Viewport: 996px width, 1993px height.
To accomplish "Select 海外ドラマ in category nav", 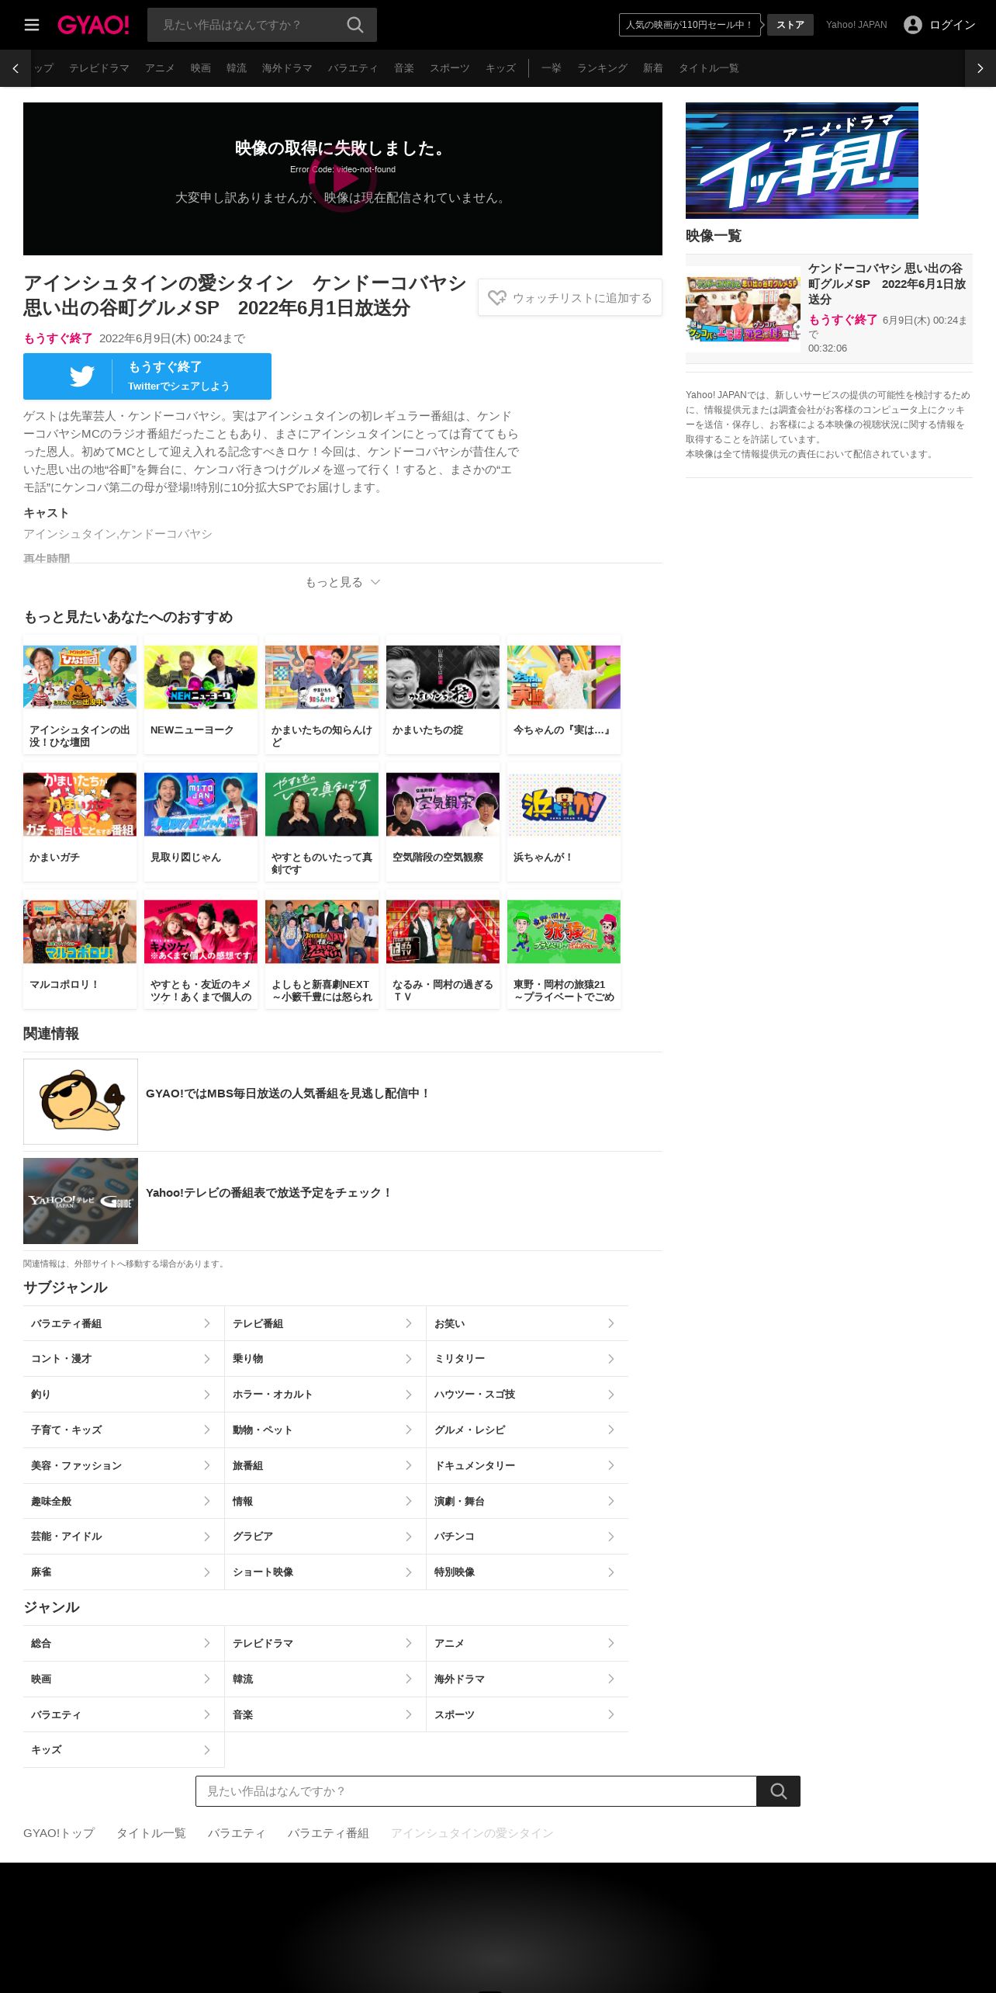I will [x=287, y=68].
